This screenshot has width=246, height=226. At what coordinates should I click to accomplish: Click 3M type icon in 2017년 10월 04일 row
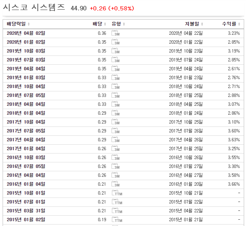tap(116, 122)
